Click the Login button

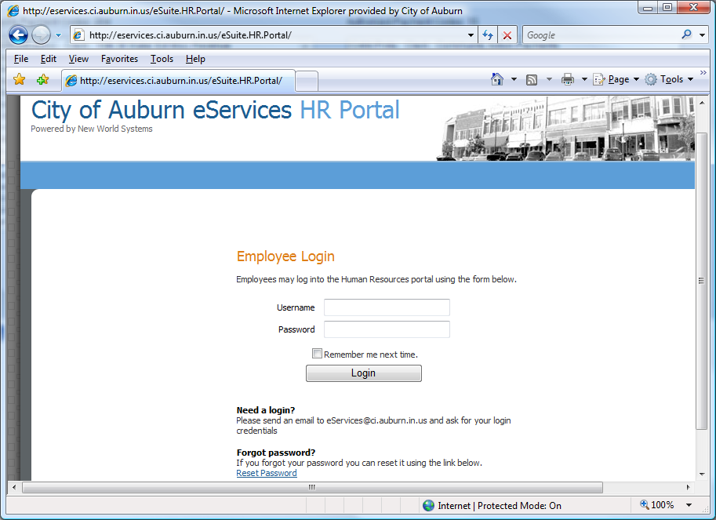point(363,373)
